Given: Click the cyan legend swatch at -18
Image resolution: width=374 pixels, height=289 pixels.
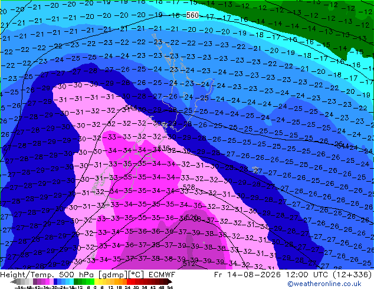Looking at the screenshot, I should coord(71,281).
